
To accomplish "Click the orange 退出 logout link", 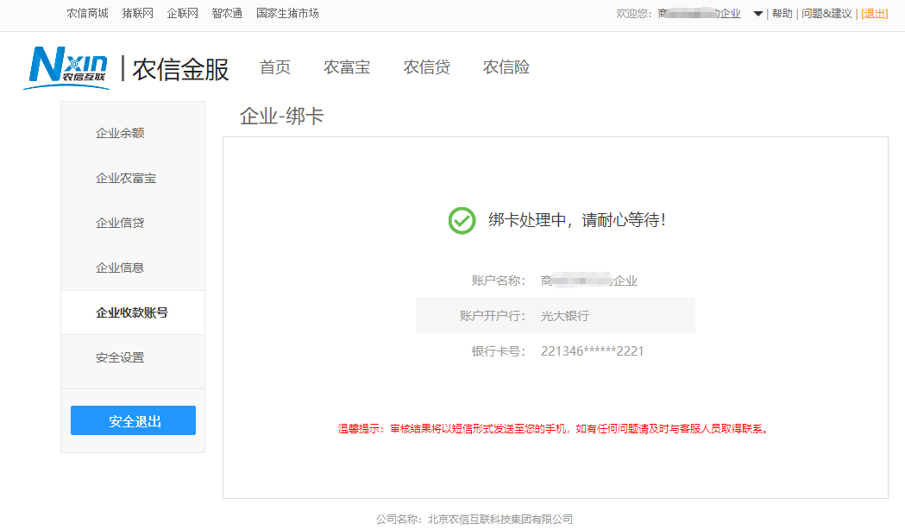I will point(874,14).
